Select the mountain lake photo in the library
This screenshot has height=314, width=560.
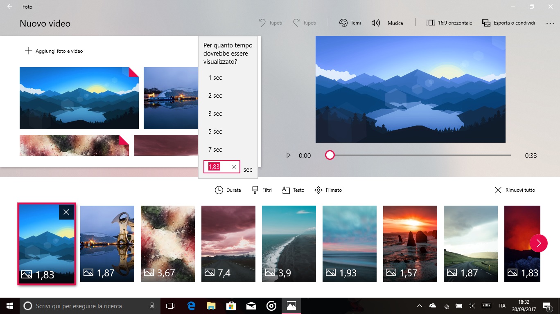click(x=79, y=98)
